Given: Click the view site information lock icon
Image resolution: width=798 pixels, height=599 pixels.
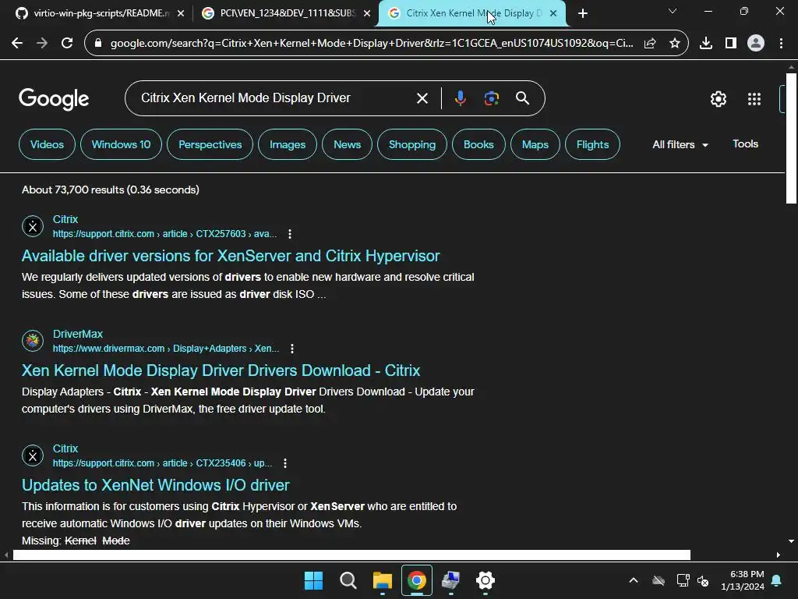Looking at the screenshot, I should point(98,44).
